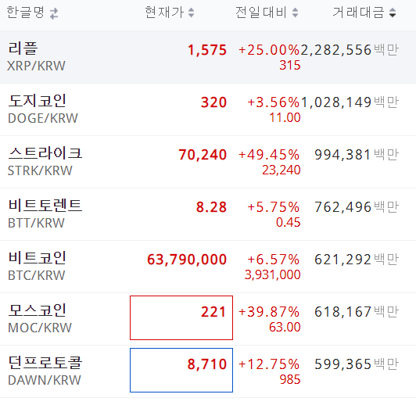
Task: Click the 전일대비 column header text
Action: click(261, 13)
